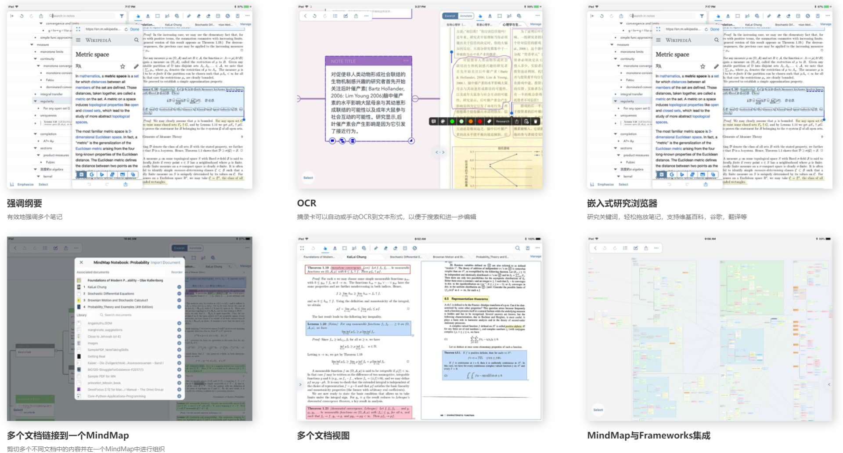The width and height of the screenshot is (843, 453).
Task: Click the Research button in OCR dark toolbar
Action: [x=502, y=121]
